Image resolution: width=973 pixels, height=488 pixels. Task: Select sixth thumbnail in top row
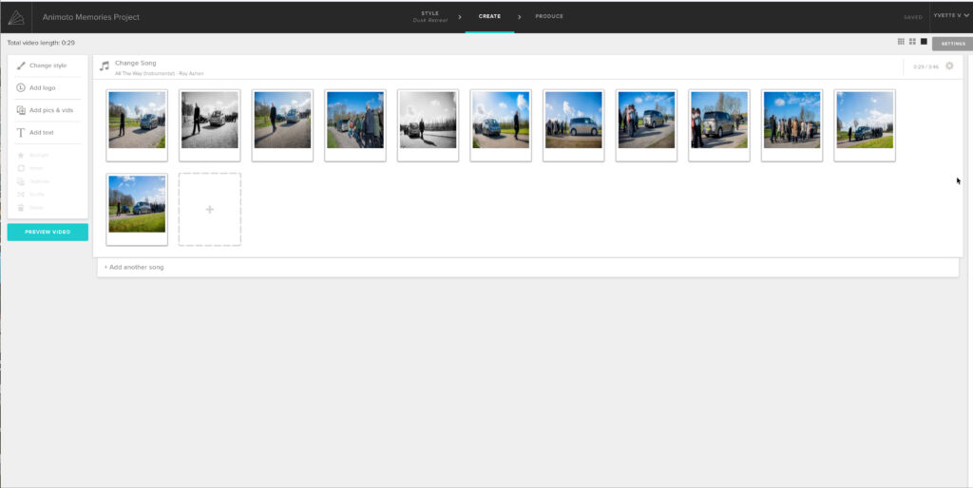pos(501,125)
